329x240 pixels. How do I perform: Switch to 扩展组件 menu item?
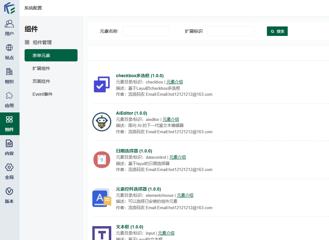pos(41,68)
